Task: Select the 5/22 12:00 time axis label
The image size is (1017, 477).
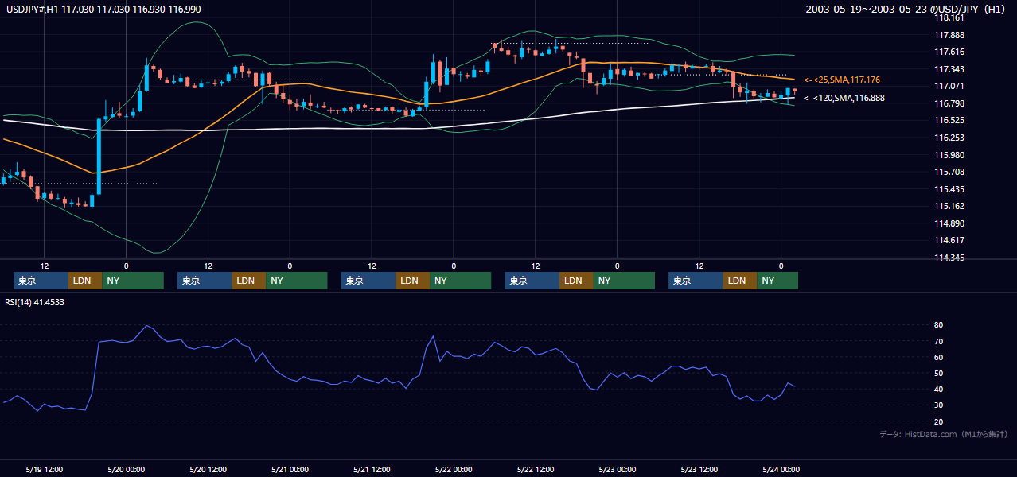Action: 536,469
